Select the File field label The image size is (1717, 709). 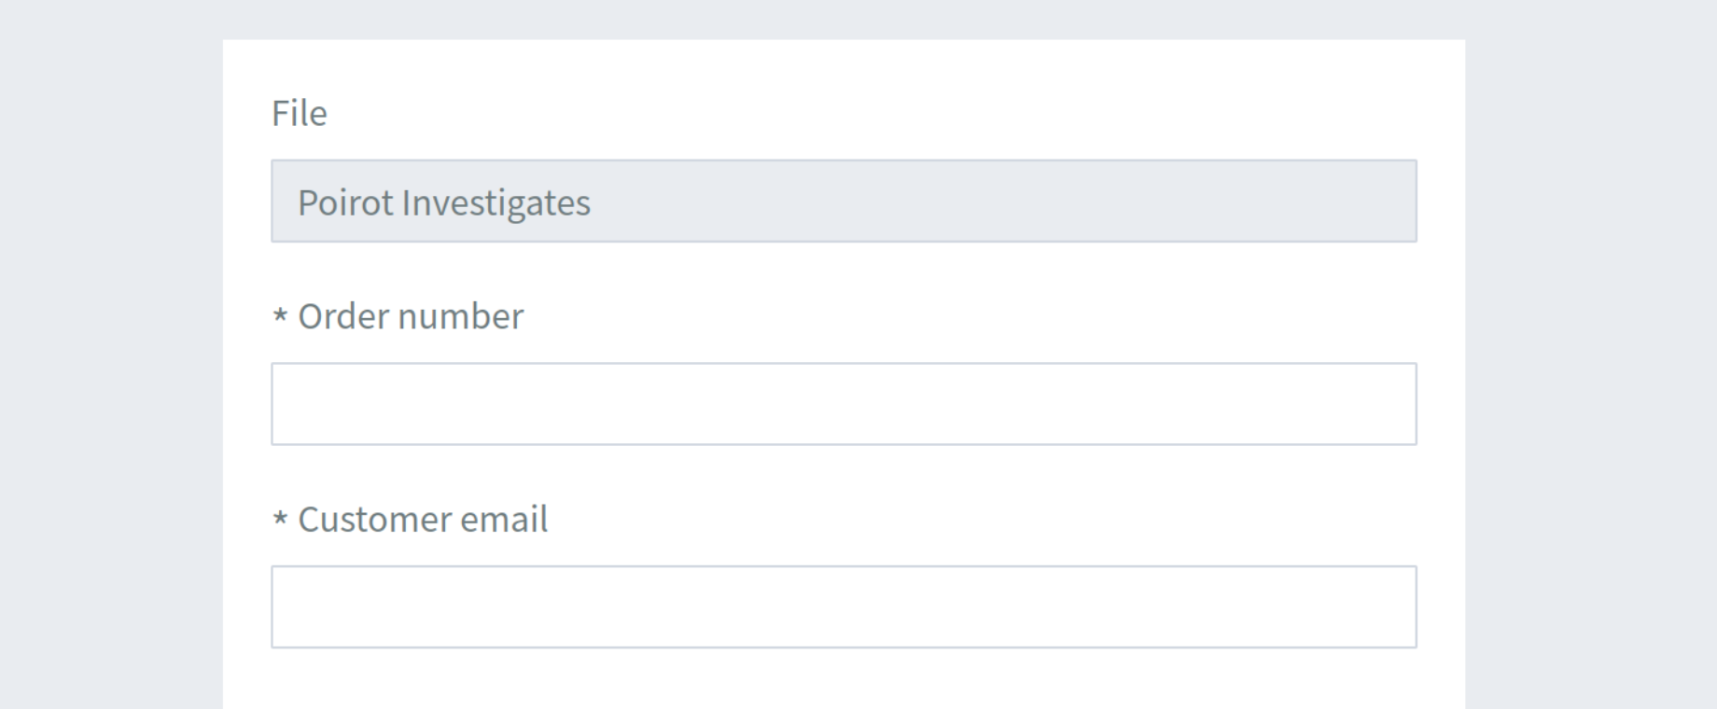299,114
